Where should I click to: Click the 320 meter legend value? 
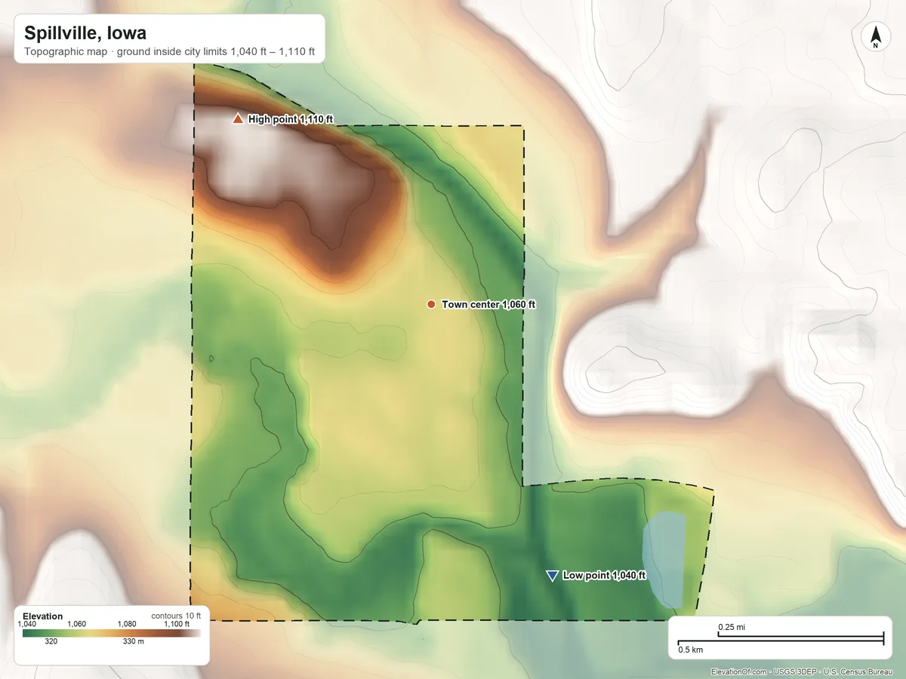(x=51, y=642)
